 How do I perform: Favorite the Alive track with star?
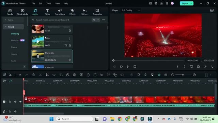[66, 45]
